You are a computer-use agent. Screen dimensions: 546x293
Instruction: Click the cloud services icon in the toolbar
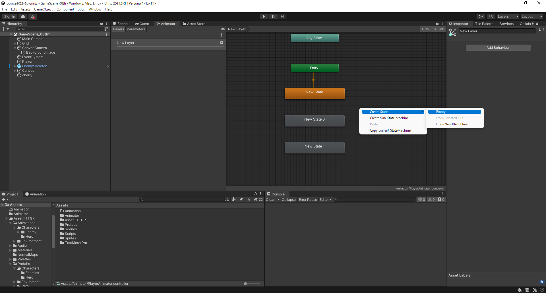[x=23, y=16]
